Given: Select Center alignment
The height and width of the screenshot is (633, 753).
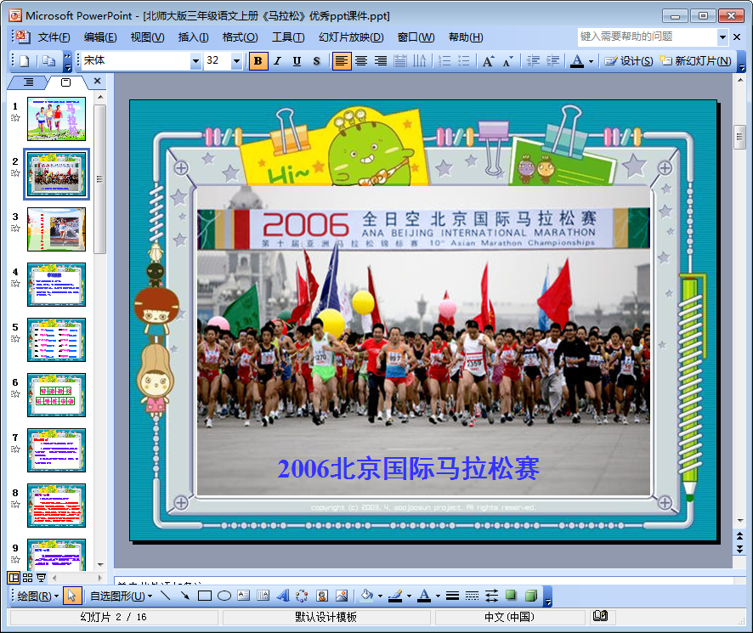Looking at the screenshot, I should [361, 61].
